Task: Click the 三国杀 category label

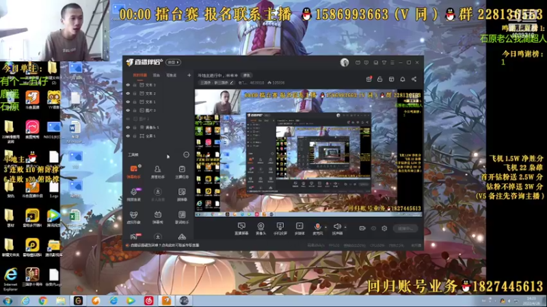Action: [214, 83]
